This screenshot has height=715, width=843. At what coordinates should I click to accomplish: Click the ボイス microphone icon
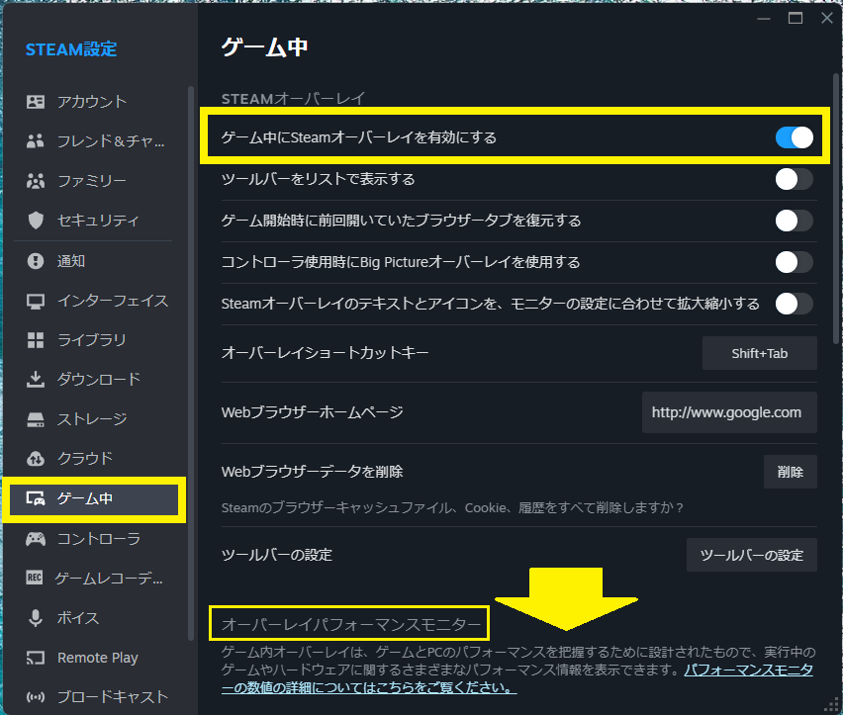click(x=36, y=618)
